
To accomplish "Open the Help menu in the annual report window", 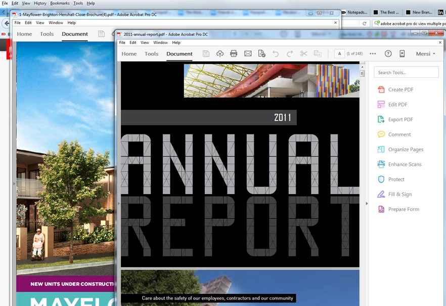I will tap(176, 42).
